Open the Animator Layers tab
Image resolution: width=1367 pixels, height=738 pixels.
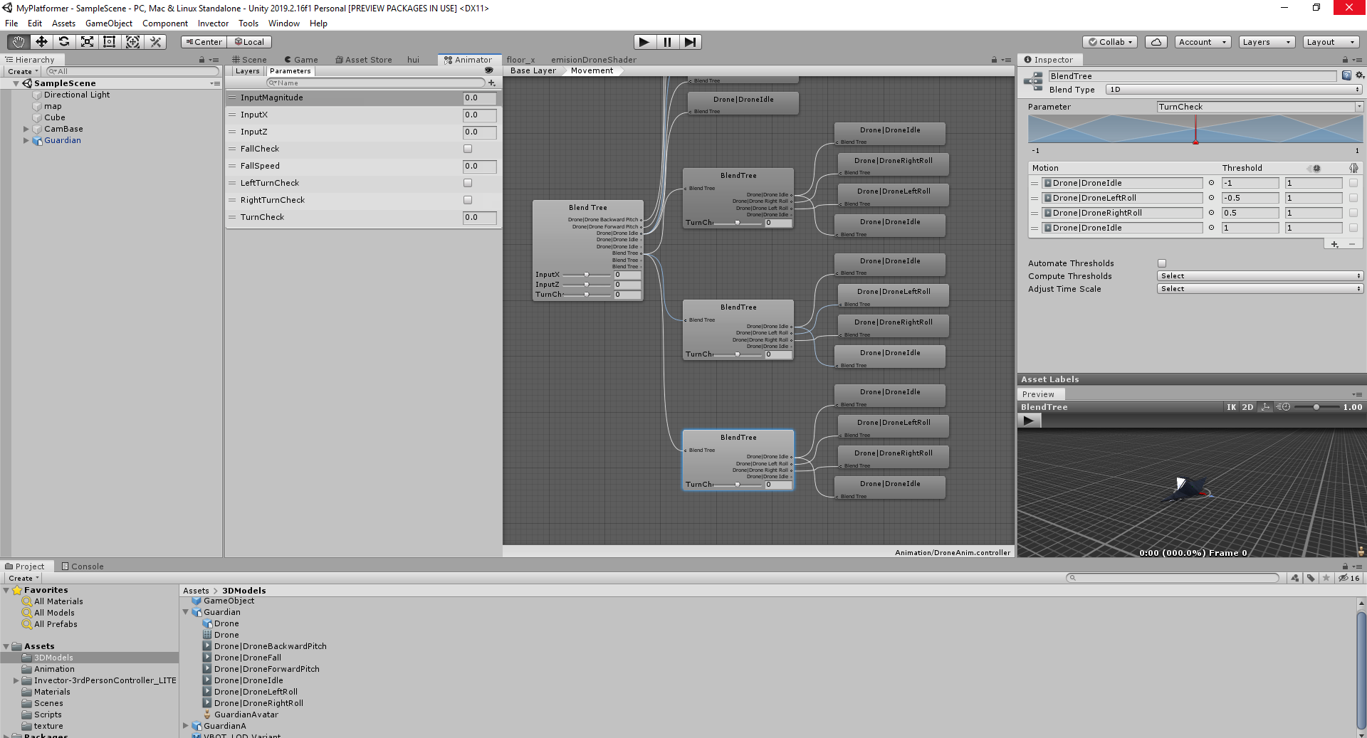tap(247, 71)
